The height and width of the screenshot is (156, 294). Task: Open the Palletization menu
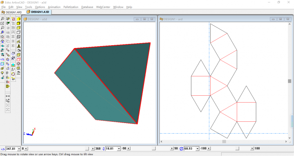[x=71, y=7]
